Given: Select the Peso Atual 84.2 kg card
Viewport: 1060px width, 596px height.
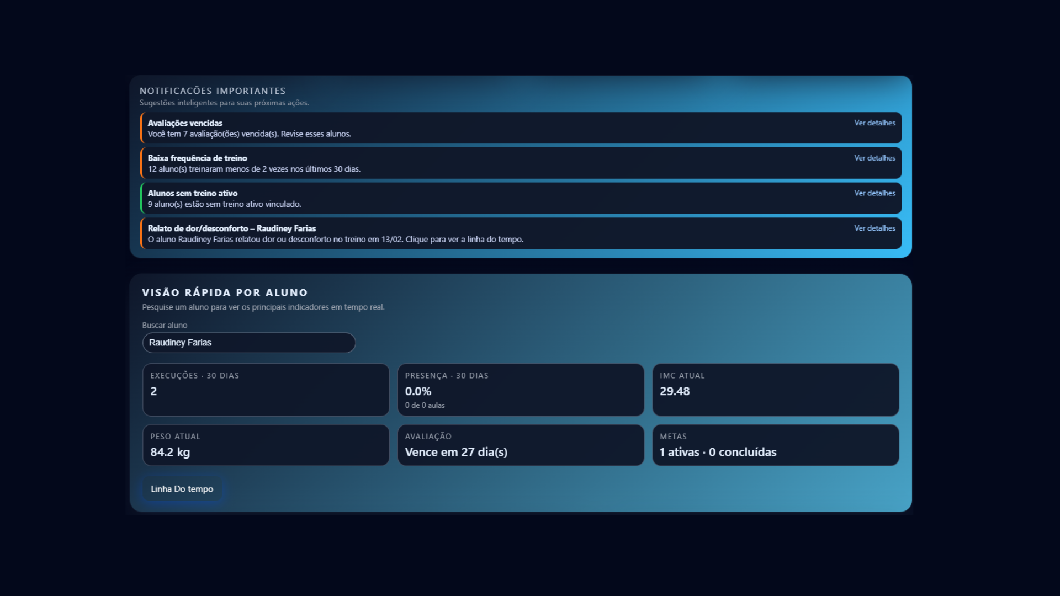Looking at the screenshot, I should (x=266, y=445).
